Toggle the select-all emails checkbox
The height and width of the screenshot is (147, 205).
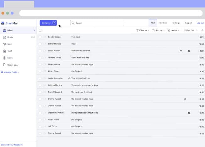coord(40,30)
